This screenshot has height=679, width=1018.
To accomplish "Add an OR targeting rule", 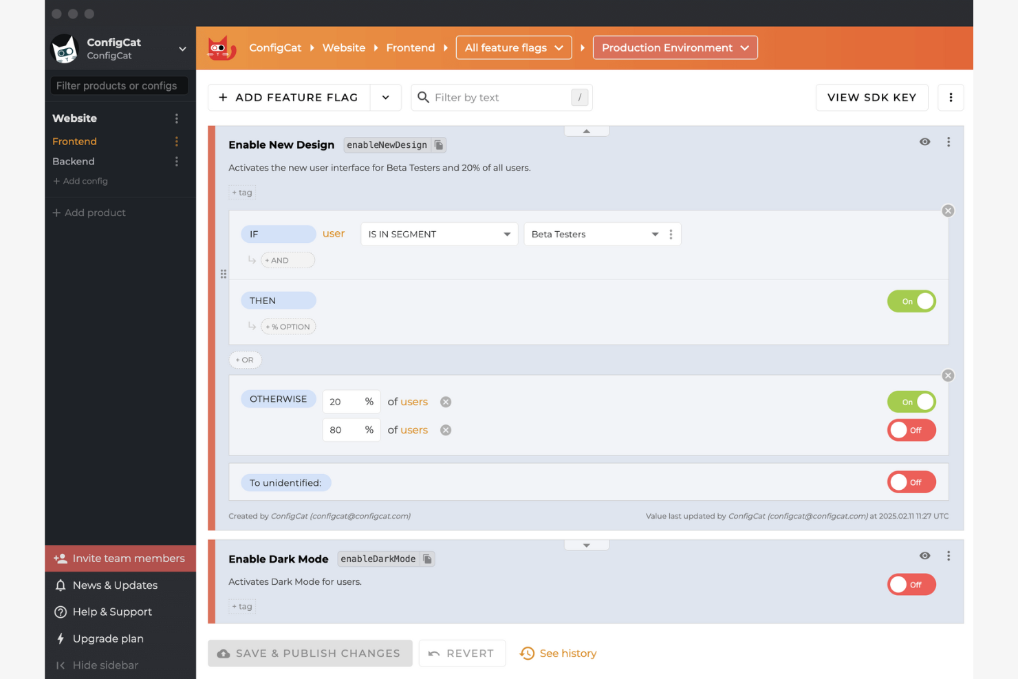I will pyautogui.click(x=245, y=360).
